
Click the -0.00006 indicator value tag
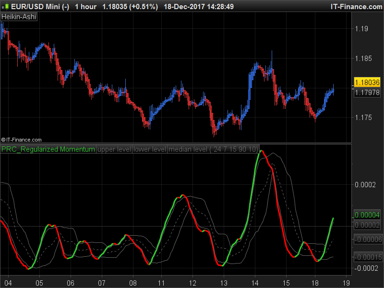(368, 239)
